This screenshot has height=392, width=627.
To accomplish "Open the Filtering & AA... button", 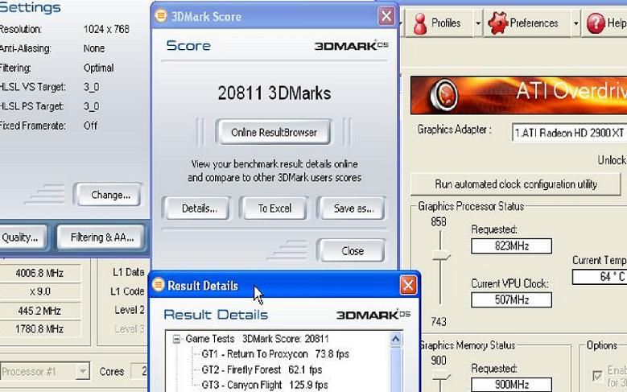I will 101,237.
